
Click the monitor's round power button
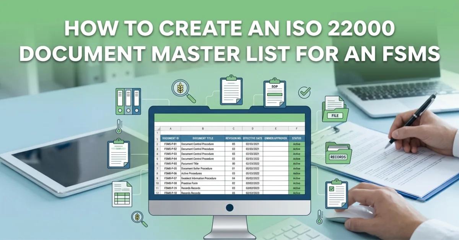(x=229, y=208)
